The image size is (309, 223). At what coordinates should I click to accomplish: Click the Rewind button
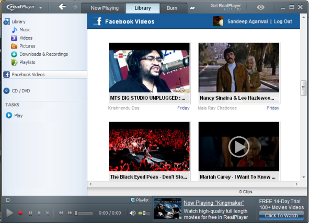(61, 213)
